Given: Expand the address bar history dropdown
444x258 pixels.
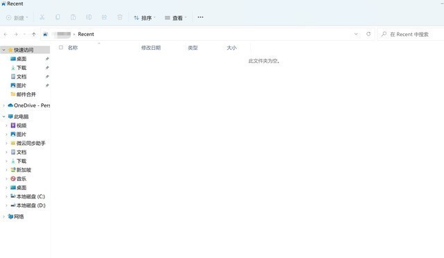Looking at the screenshot, I should point(356,34).
